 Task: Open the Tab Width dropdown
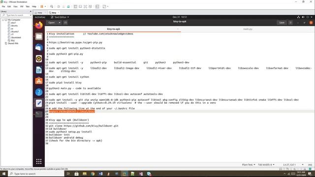tap(266, 165)
